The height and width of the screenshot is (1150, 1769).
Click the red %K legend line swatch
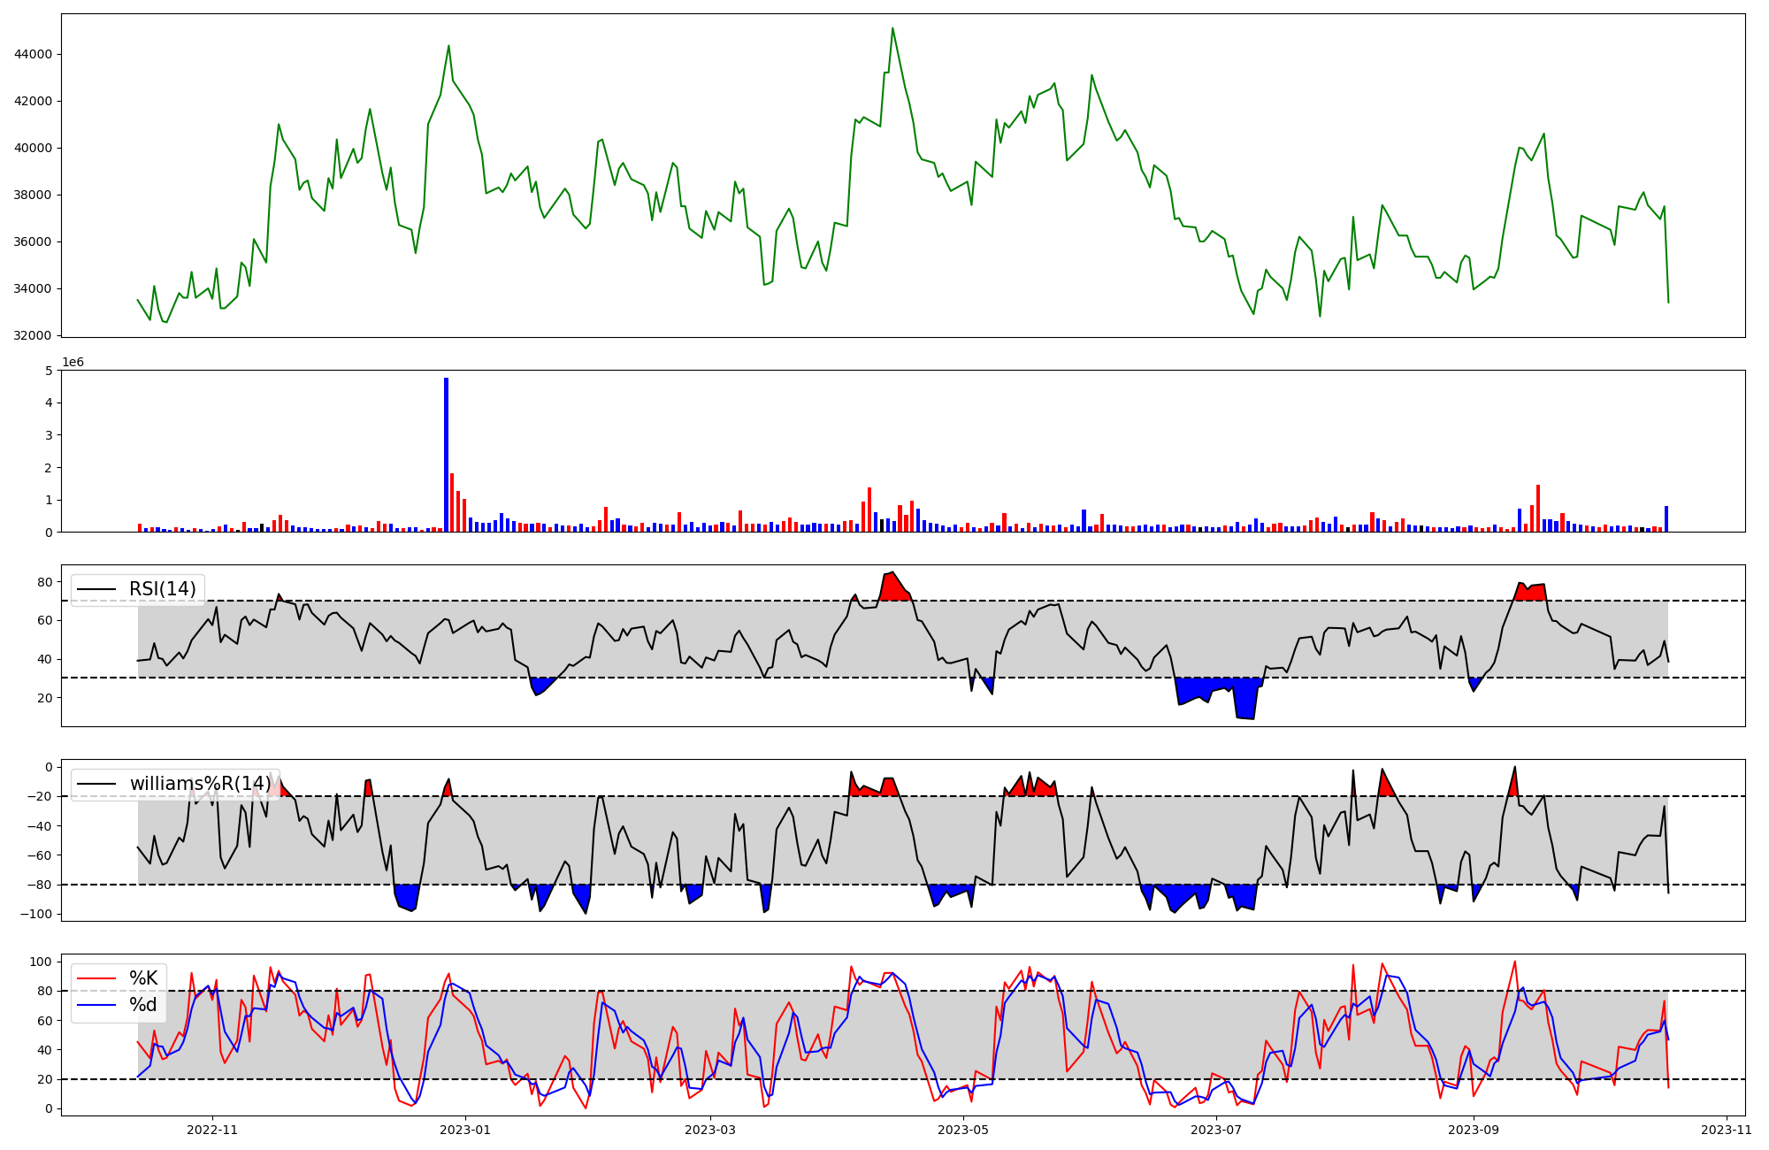(x=96, y=978)
